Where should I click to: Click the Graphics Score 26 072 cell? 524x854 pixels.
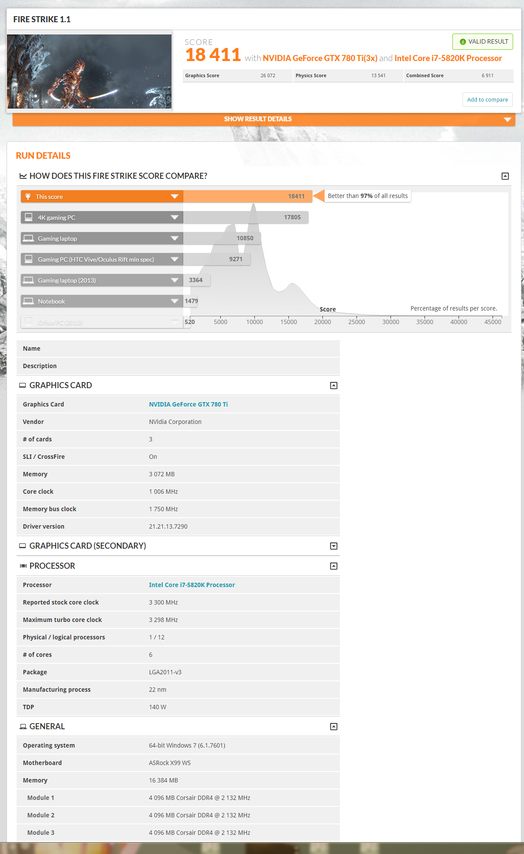[x=237, y=75]
